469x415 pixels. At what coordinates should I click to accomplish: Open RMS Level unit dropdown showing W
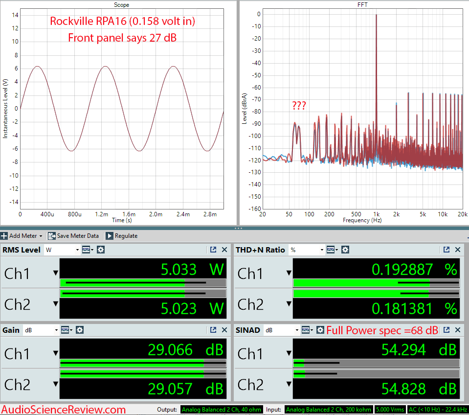coord(62,250)
